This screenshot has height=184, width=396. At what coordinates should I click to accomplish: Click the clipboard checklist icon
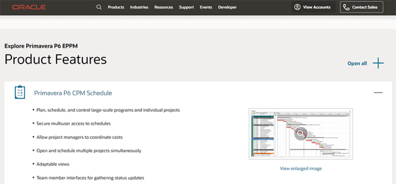pyautogui.click(x=20, y=92)
